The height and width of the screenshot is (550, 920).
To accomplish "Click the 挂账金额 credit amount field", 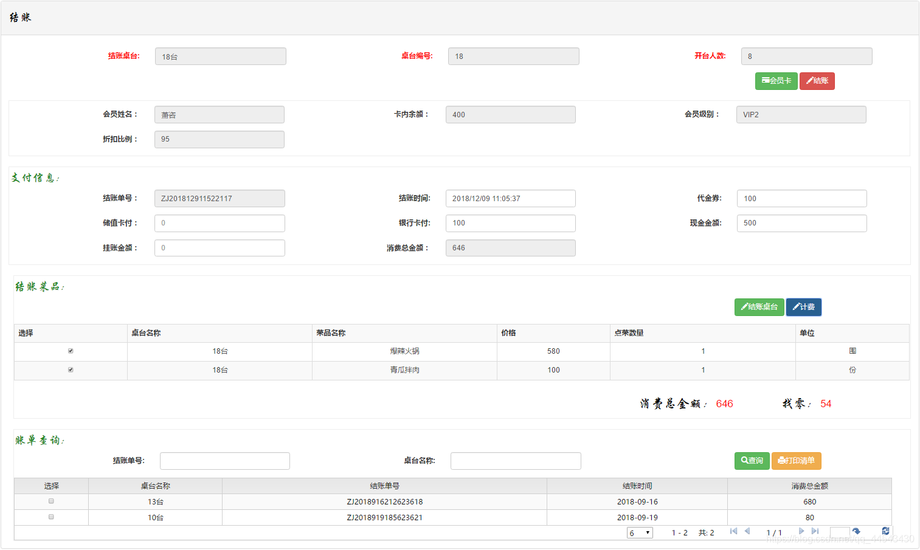I will [220, 248].
